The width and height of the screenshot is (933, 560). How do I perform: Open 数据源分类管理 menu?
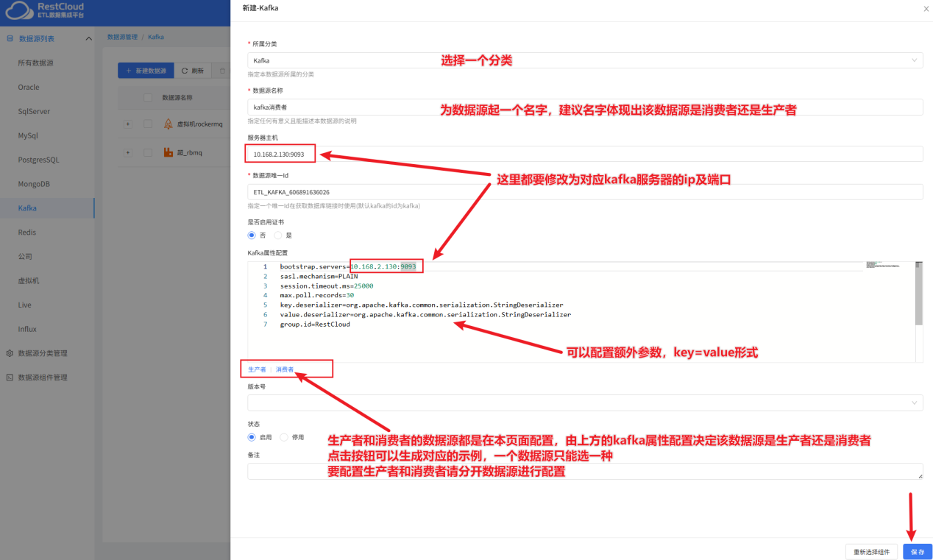click(42, 353)
